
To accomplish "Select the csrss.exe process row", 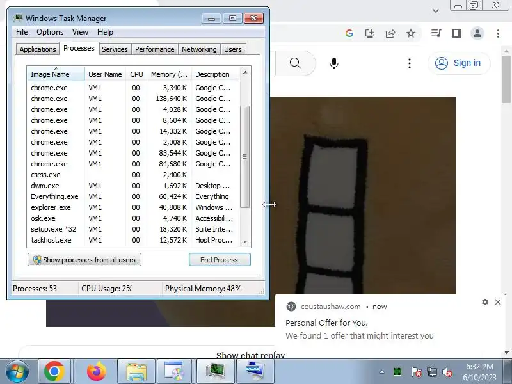I will tap(133, 175).
